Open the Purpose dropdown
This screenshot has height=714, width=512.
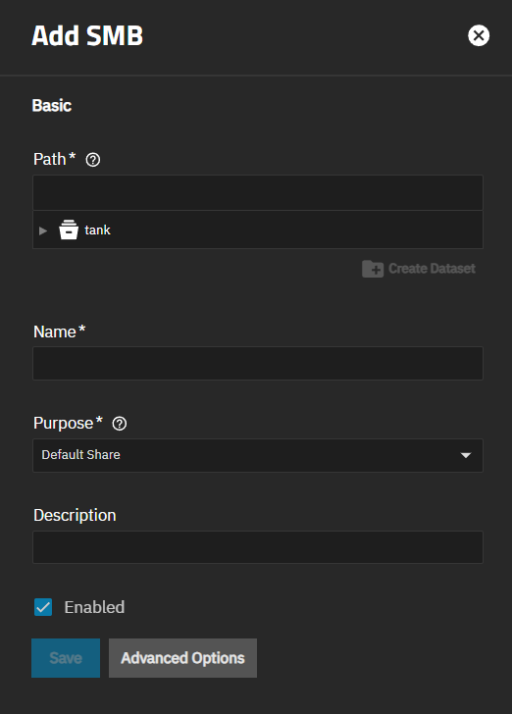point(258,455)
